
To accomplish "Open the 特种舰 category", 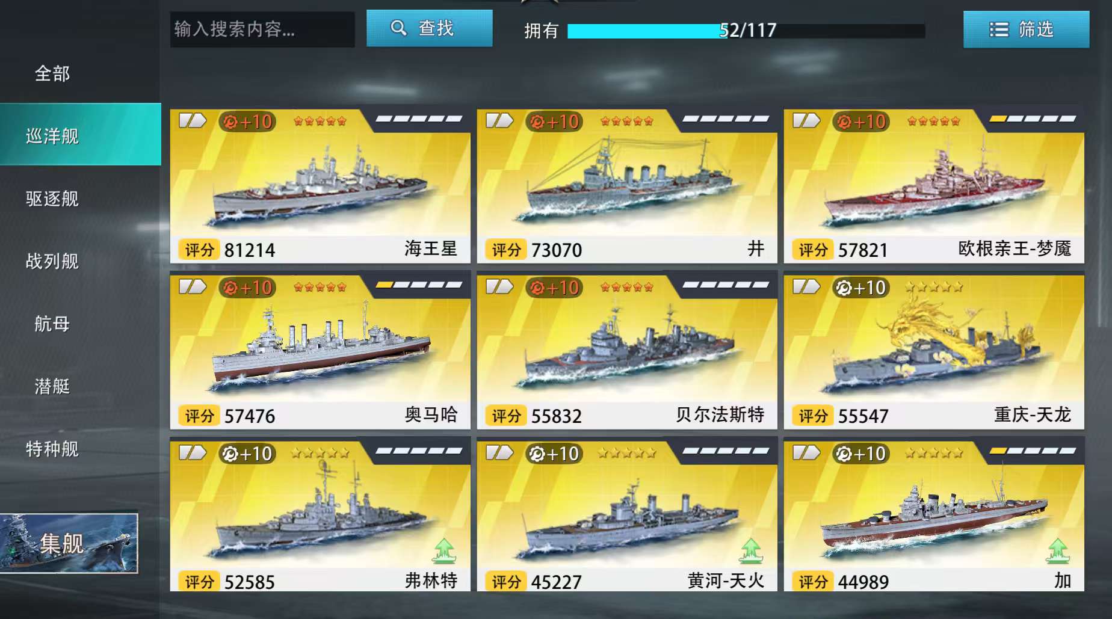I will 52,449.
